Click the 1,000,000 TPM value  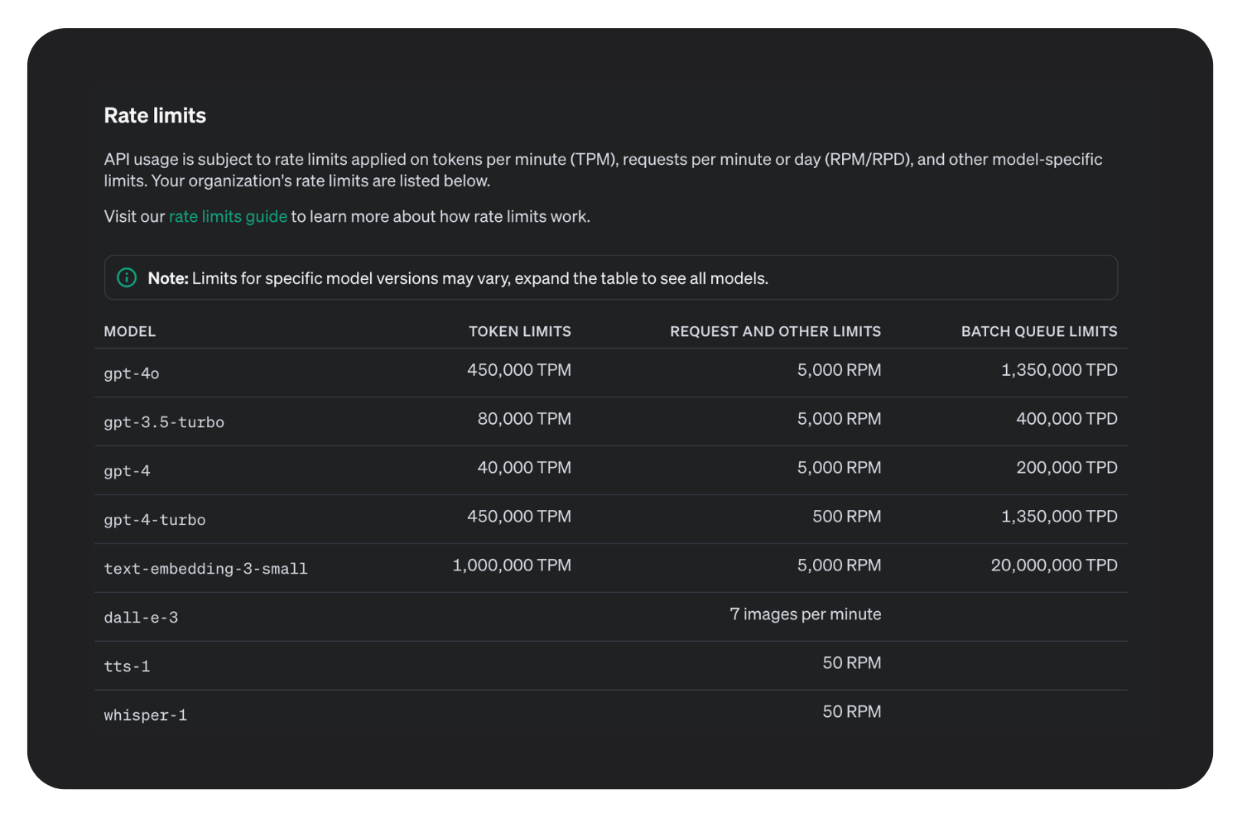pos(512,566)
